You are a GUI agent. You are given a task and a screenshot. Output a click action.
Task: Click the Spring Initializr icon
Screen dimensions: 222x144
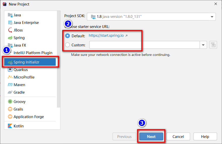point(10,62)
